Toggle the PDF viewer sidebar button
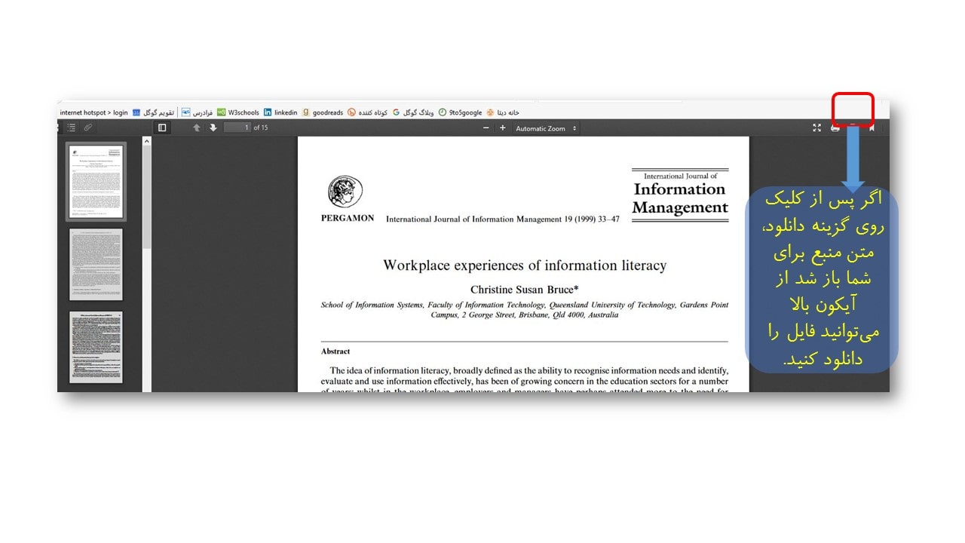The height and width of the screenshot is (543, 965). click(x=162, y=128)
